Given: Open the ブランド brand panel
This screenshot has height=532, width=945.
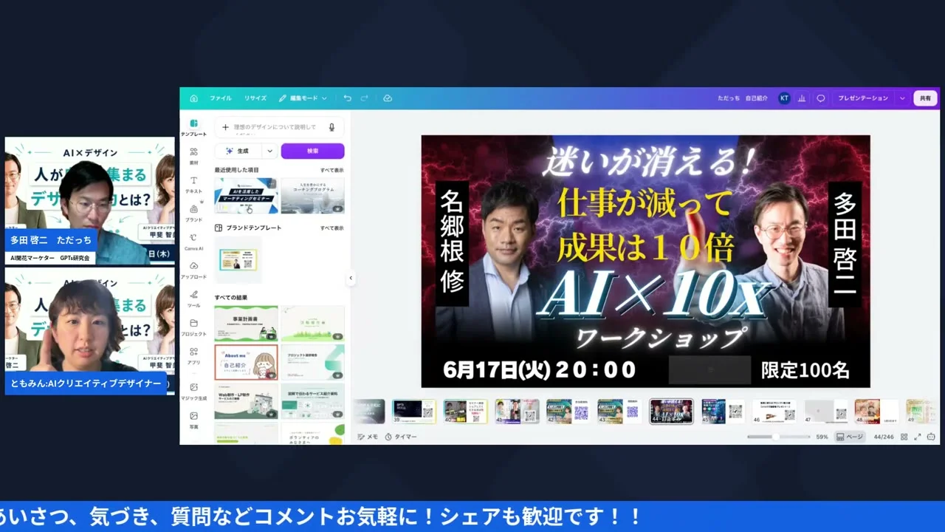Looking at the screenshot, I should click(x=193, y=214).
